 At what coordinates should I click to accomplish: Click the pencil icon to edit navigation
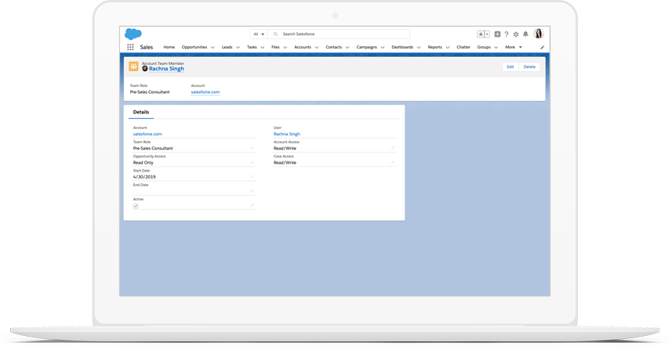pos(542,48)
